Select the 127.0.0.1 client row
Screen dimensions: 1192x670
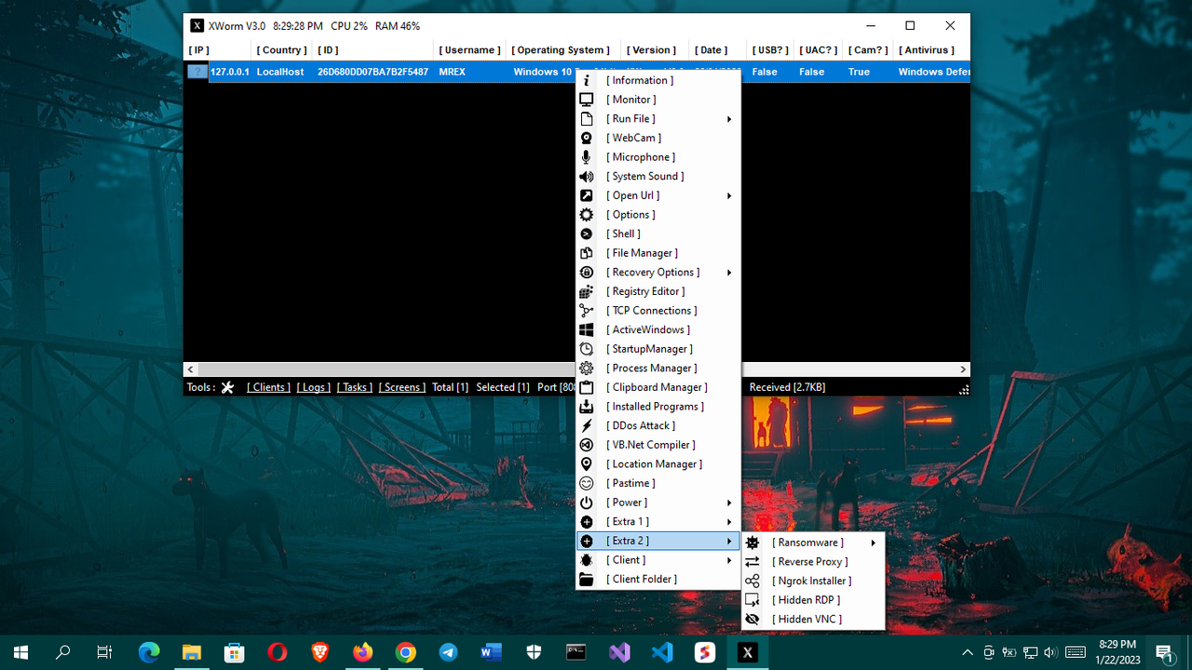236,72
